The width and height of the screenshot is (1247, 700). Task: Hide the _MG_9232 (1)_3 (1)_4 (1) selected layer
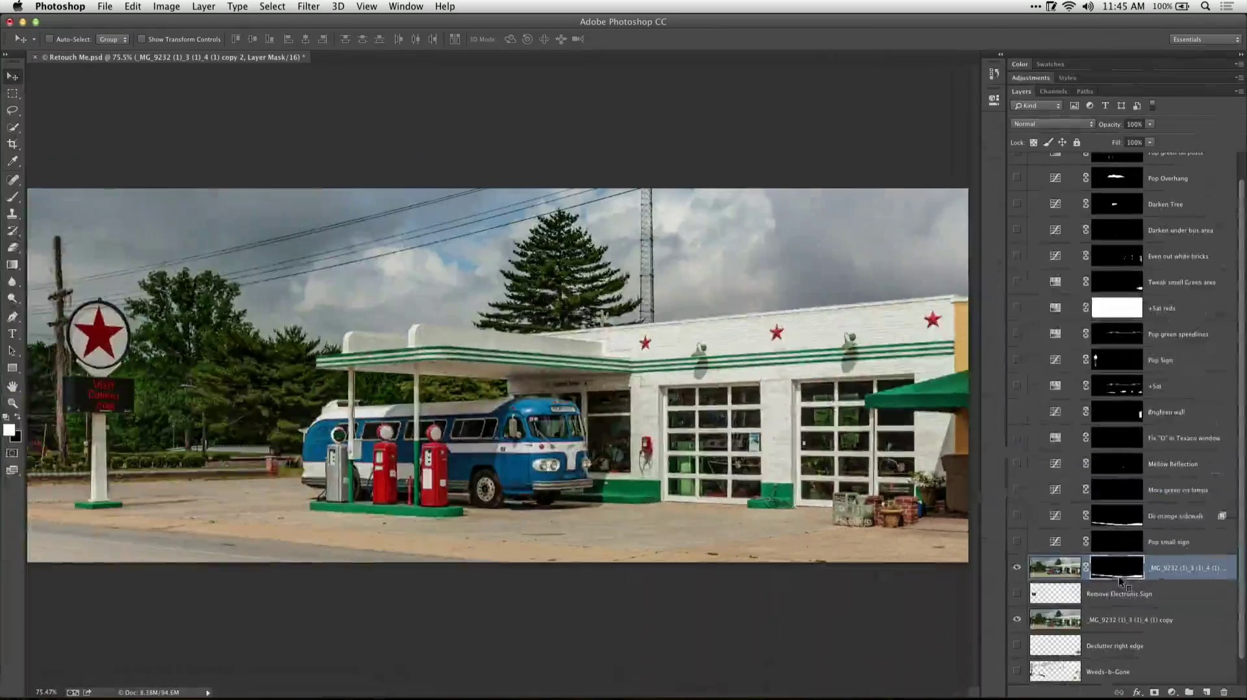point(1017,568)
